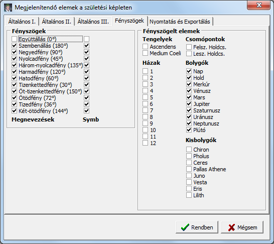The height and width of the screenshot is (244, 274).
Task: Enable the Ascendens axis checkbox
Action: [145, 47]
